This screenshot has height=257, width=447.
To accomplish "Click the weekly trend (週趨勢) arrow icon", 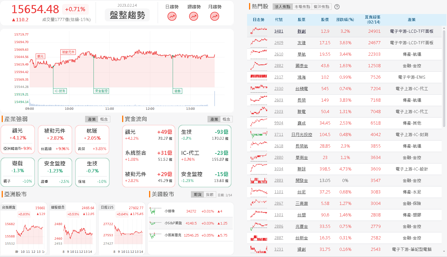I will tap(193, 17).
